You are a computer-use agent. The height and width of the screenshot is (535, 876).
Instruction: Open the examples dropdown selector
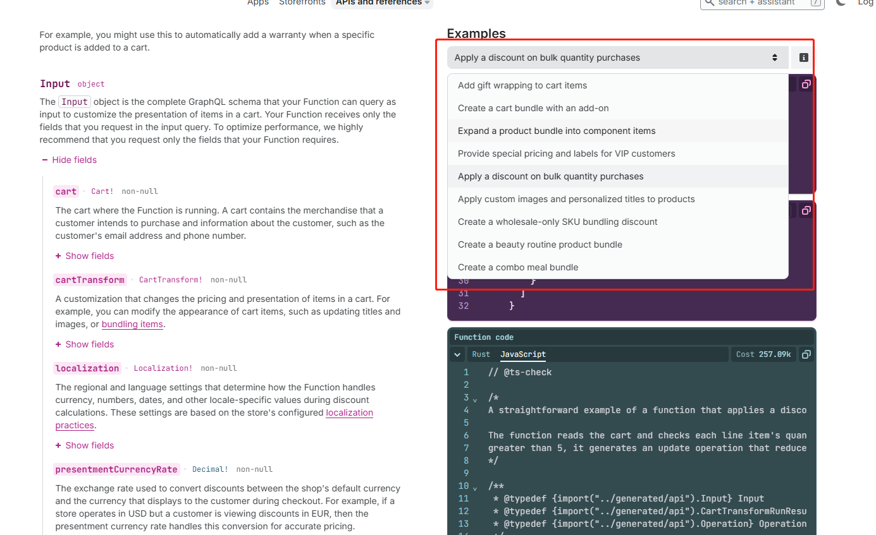click(x=617, y=57)
